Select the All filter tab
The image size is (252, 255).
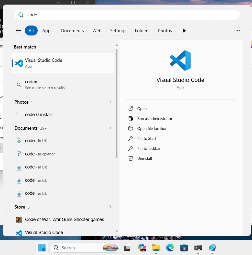pyautogui.click(x=31, y=31)
